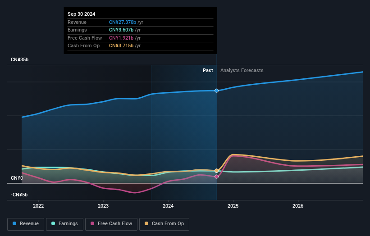The image size is (370, 236).
Task: Click the CN¥0 y-axis label
Action: [x=17, y=178]
